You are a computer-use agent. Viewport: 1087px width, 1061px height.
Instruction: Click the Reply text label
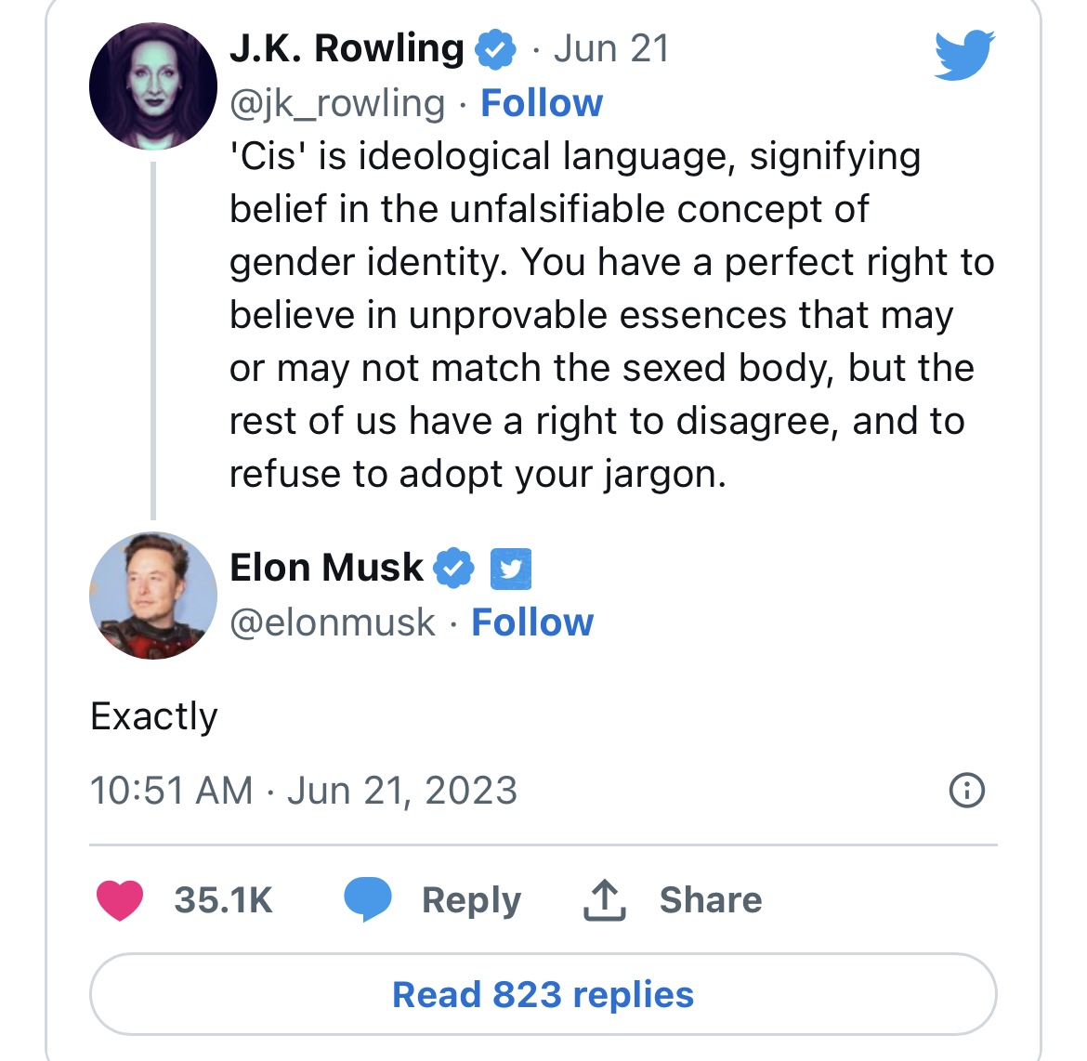pos(471,901)
